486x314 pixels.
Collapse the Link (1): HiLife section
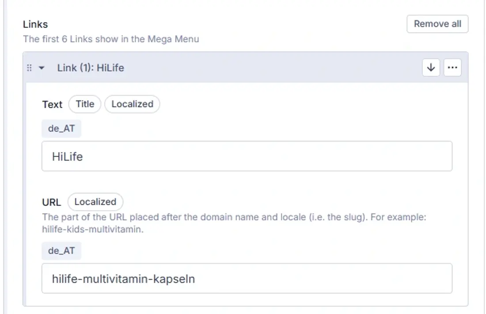[x=42, y=68]
